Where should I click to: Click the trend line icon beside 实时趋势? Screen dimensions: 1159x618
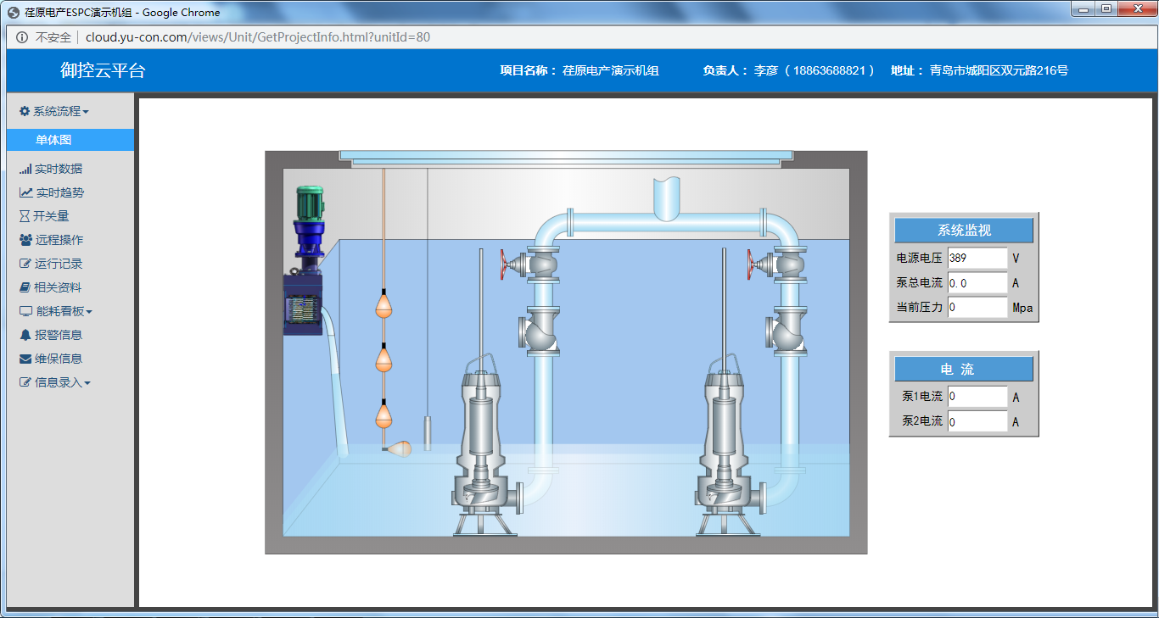[x=26, y=192]
